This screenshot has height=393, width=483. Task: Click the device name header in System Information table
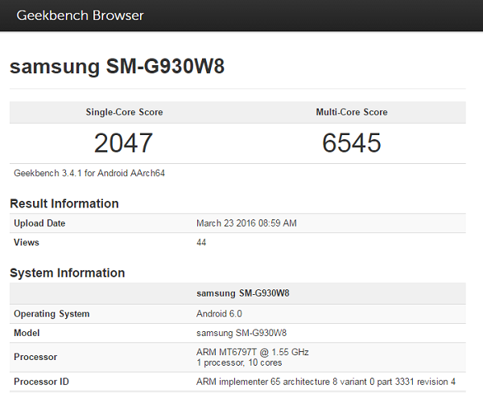pyautogui.click(x=242, y=293)
